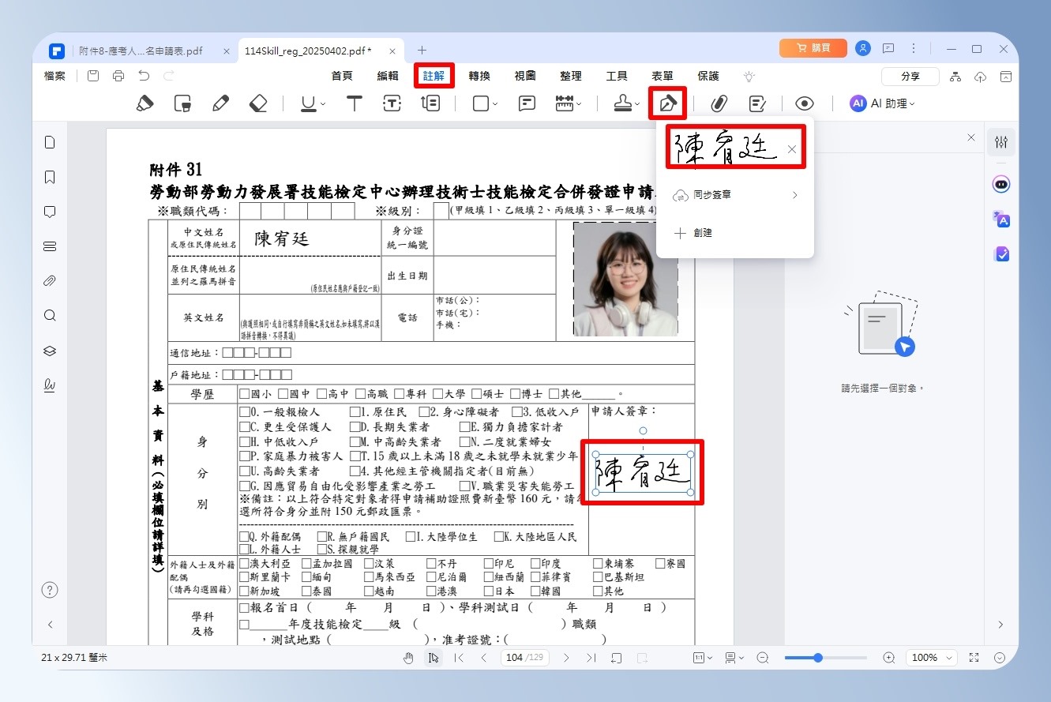Select the typewriter text comment tool
This screenshot has width=1051, height=702.
point(355,103)
